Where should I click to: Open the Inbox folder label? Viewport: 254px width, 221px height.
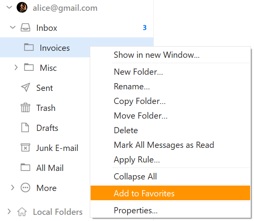pos(47,28)
